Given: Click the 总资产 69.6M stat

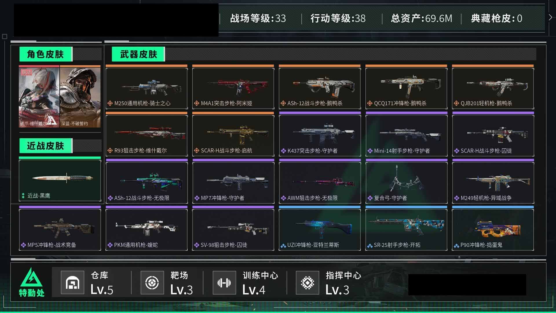Looking at the screenshot, I should point(421,19).
